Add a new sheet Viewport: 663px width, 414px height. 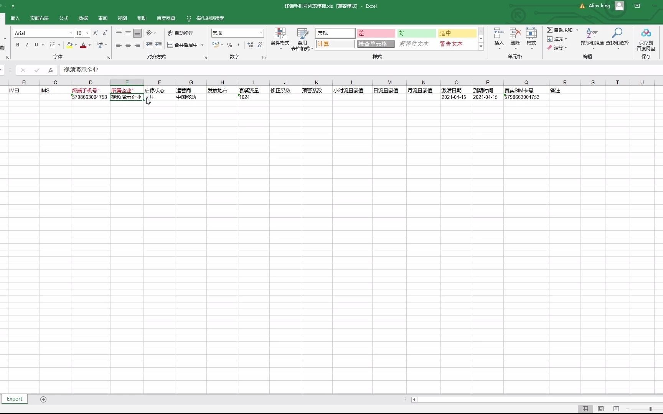point(43,399)
